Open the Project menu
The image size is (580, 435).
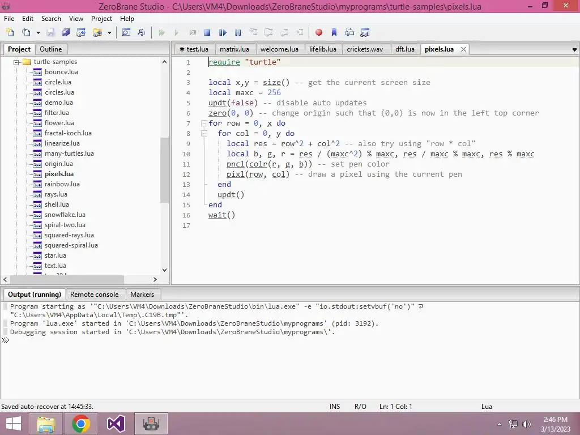tap(102, 19)
